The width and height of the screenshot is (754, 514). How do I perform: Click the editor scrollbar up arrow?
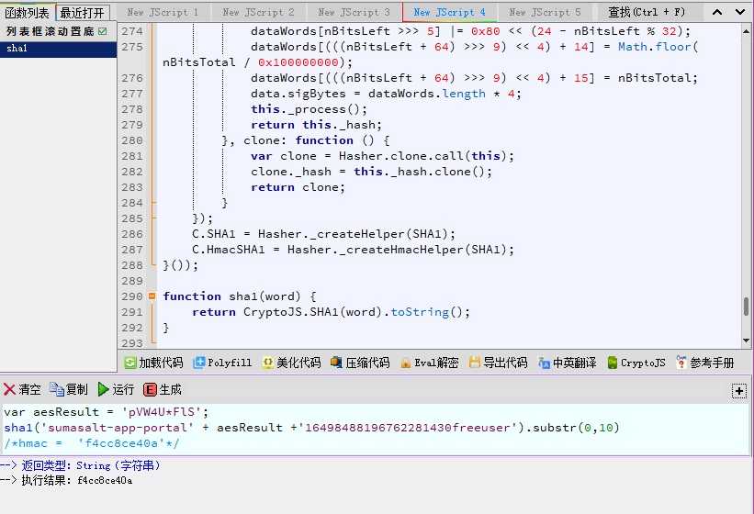tap(747, 31)
